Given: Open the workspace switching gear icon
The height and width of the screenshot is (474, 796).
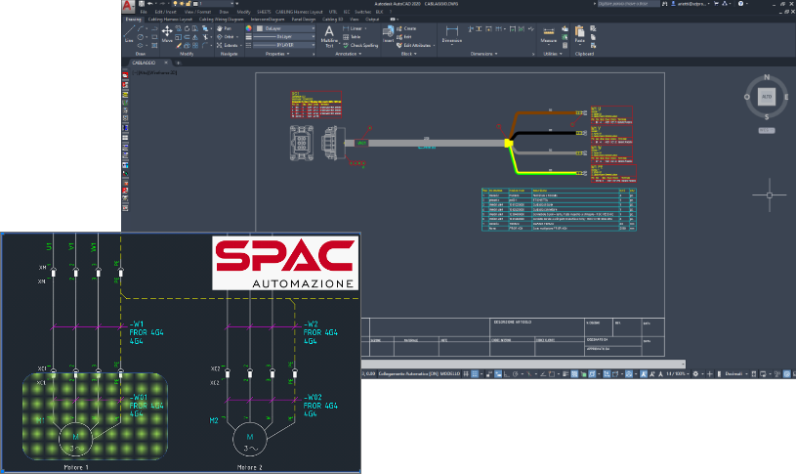Looking at the screenshot, I should coord(696,374).
